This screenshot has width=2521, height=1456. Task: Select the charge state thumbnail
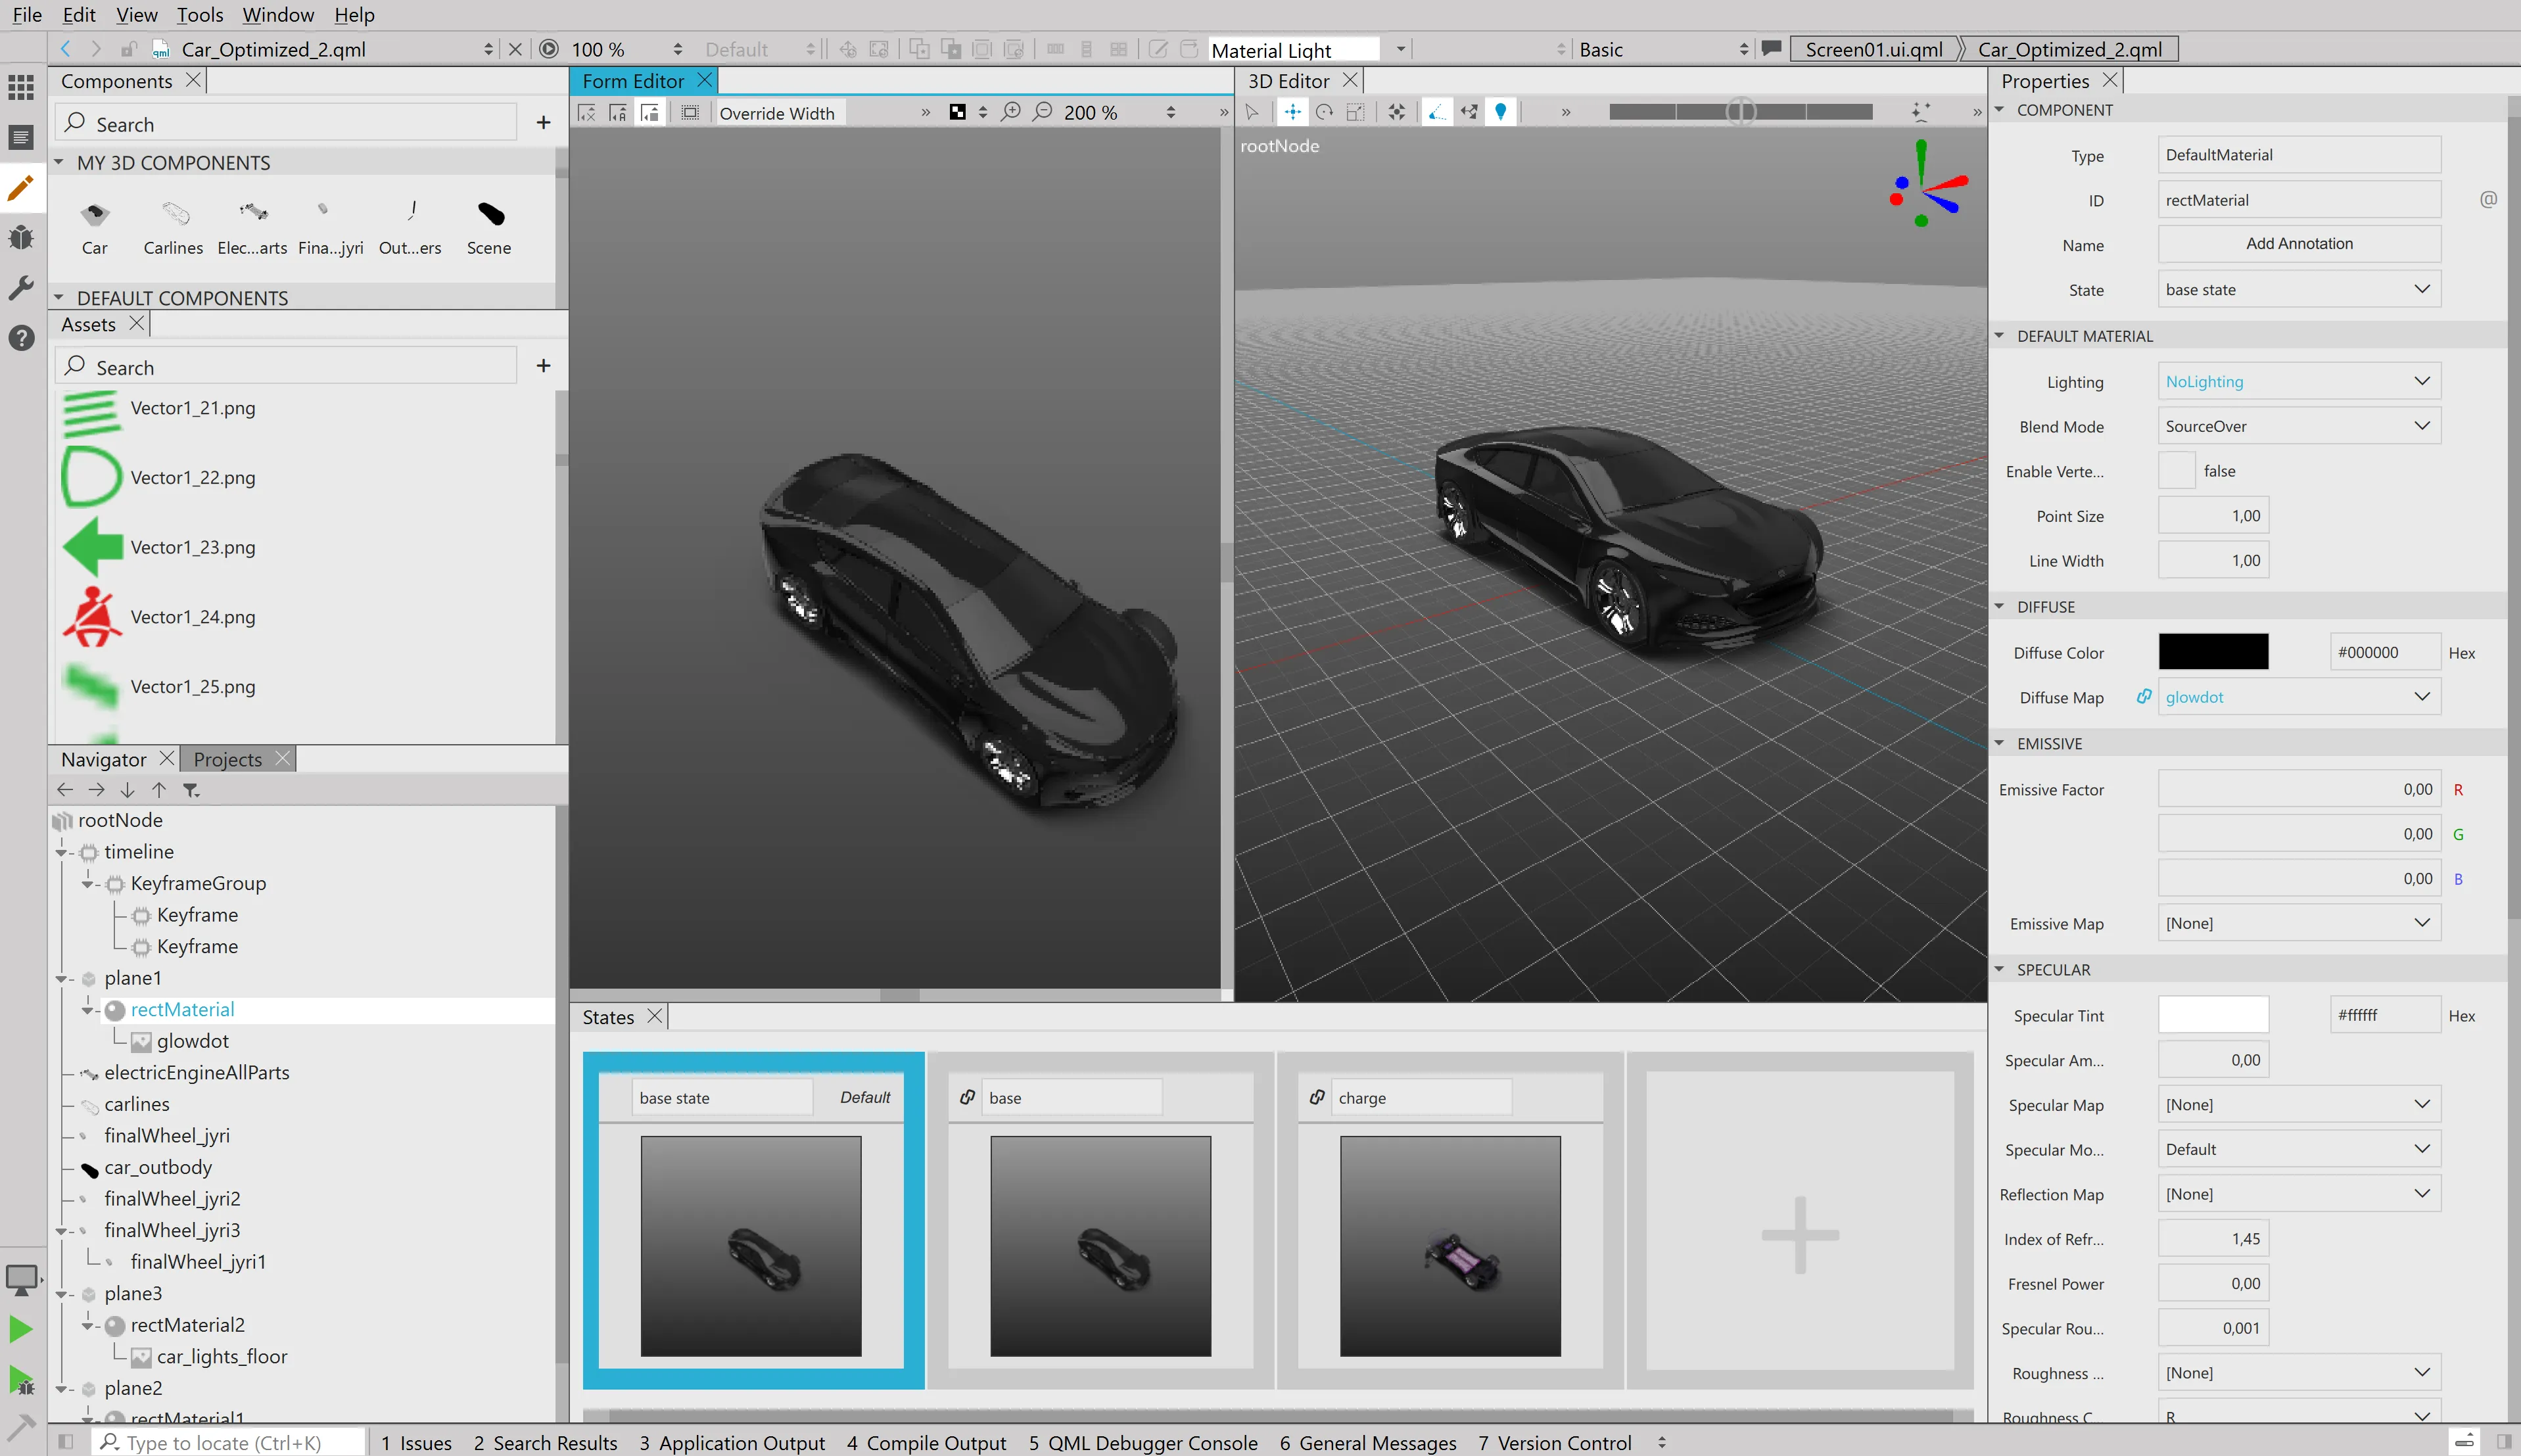tap(1450, 1246)
